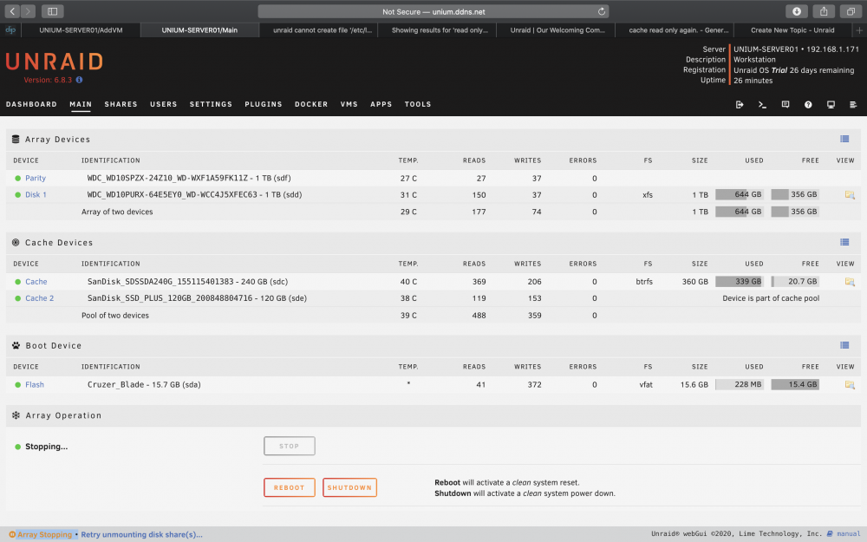This screenshot has height=542, width=867.
Task: Open the manual book icon in footer
Action: click(x=830, y=533)
